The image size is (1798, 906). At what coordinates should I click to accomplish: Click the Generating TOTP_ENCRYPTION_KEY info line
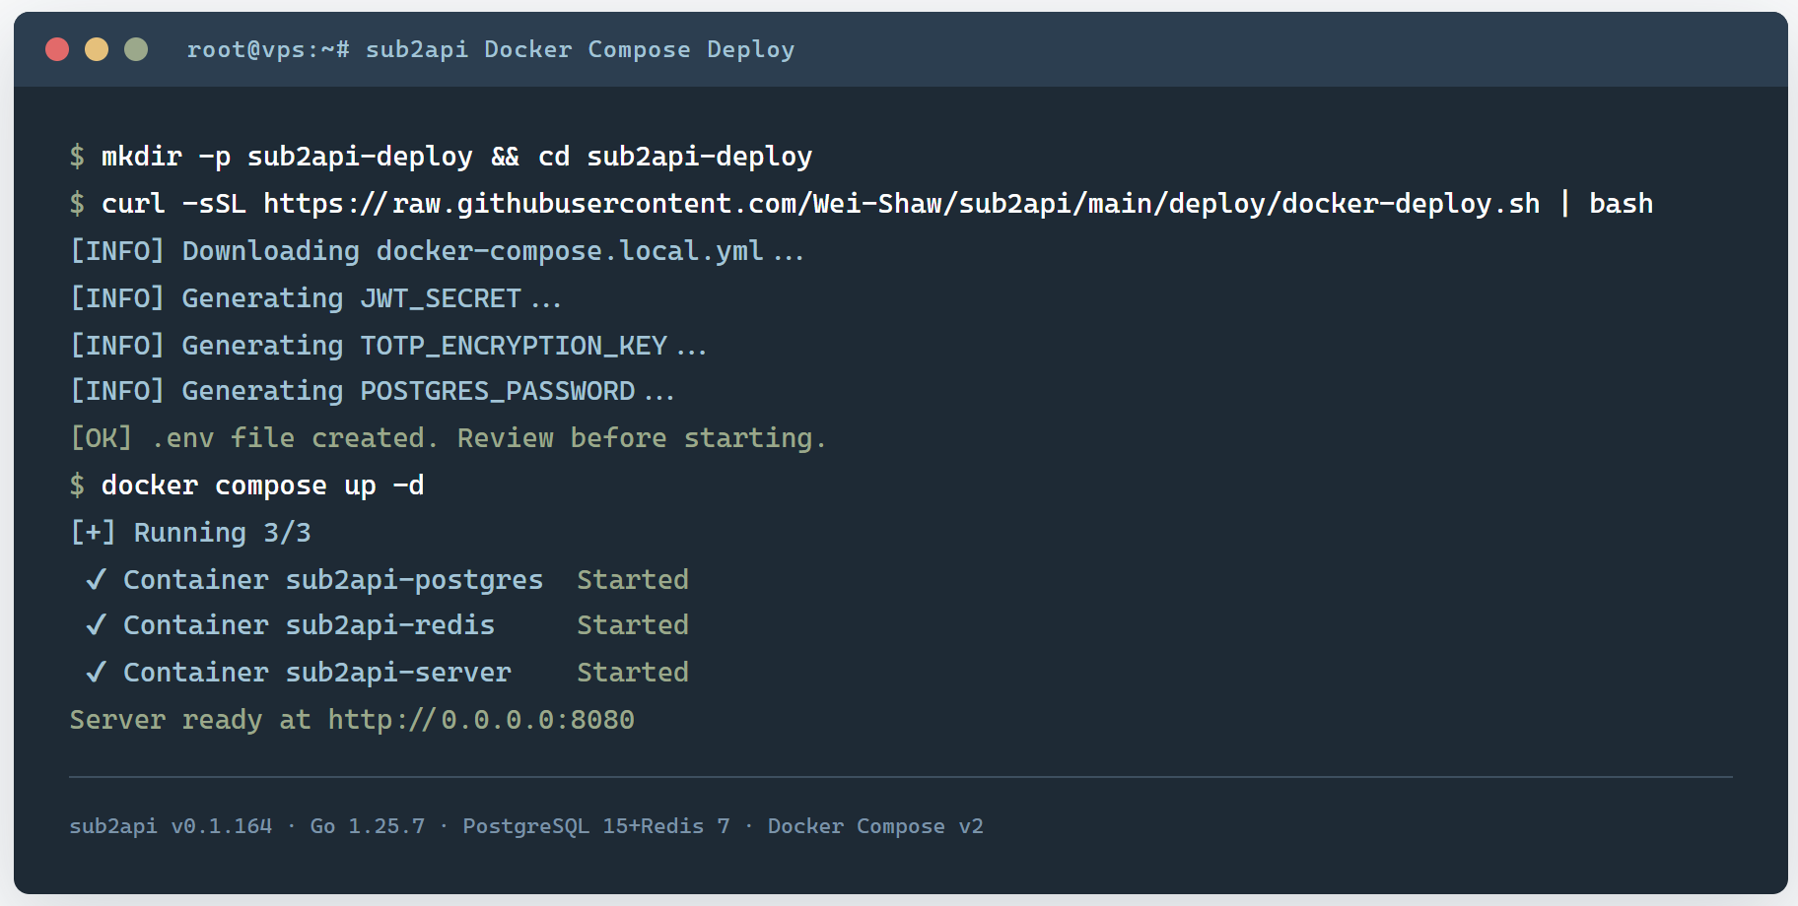click(x=388, y=346)
